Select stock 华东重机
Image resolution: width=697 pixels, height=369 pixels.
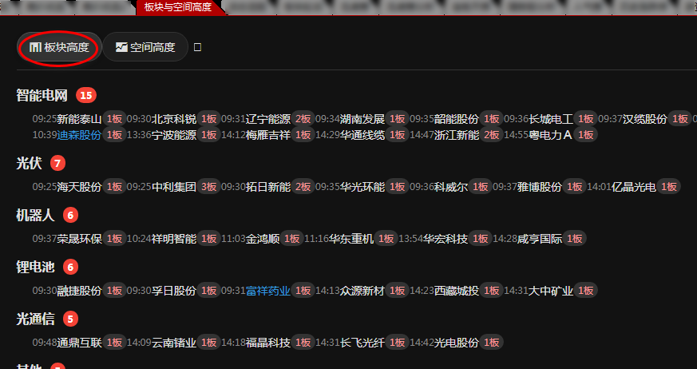click(351, 239)
